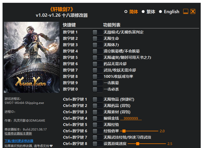Screen dimensions: 204x148
Task: Click the 经验倍率 value 2.0
Action: click(x=162, y=131)
